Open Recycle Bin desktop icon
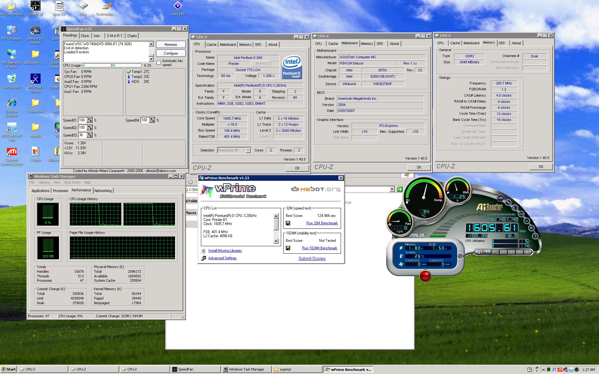 [x=12, y=81]
